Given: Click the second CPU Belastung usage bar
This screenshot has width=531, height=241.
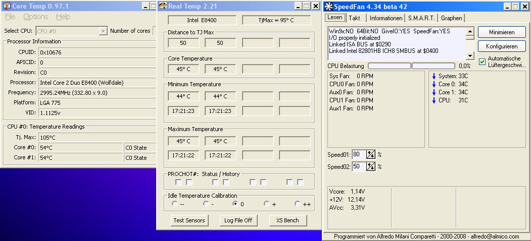Looking at the screenshot, I should click(x=433, y=66).
